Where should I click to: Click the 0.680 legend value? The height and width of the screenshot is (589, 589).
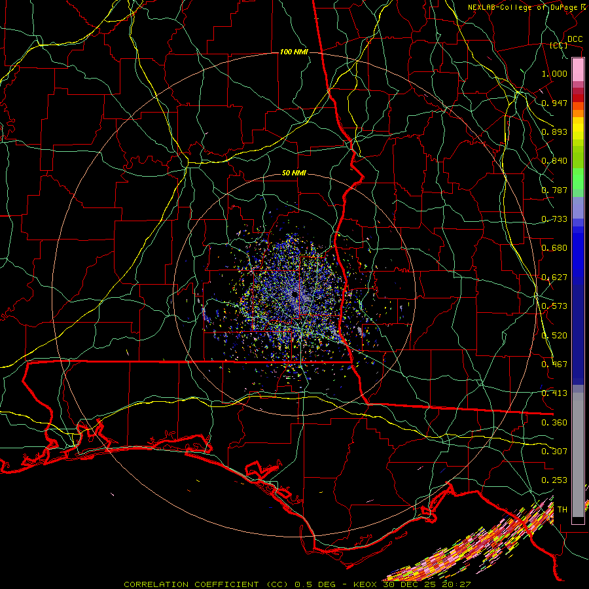pyautogui.click(x=554, y=248)
